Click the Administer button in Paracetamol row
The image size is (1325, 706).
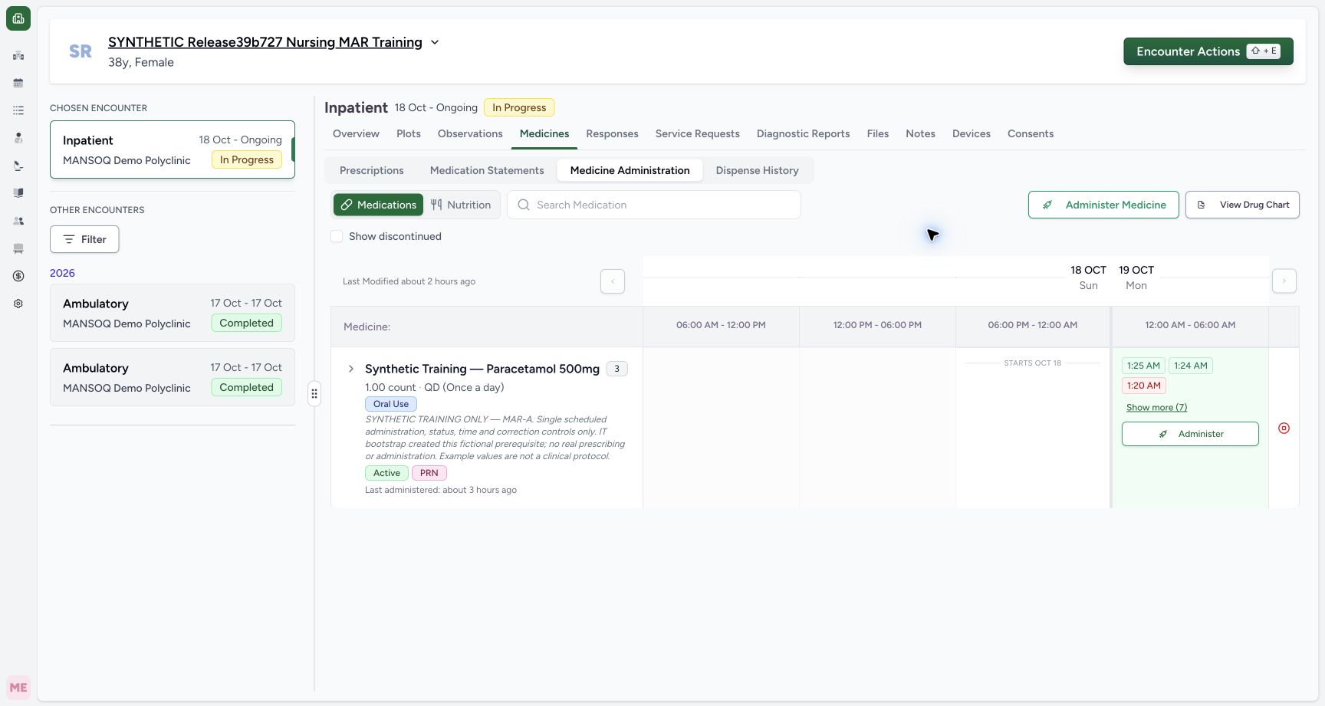click(1190, 434)
